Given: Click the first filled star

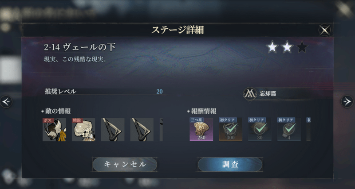Looking at the screenshot, I should pyautogui.click(x=272, y=47).
